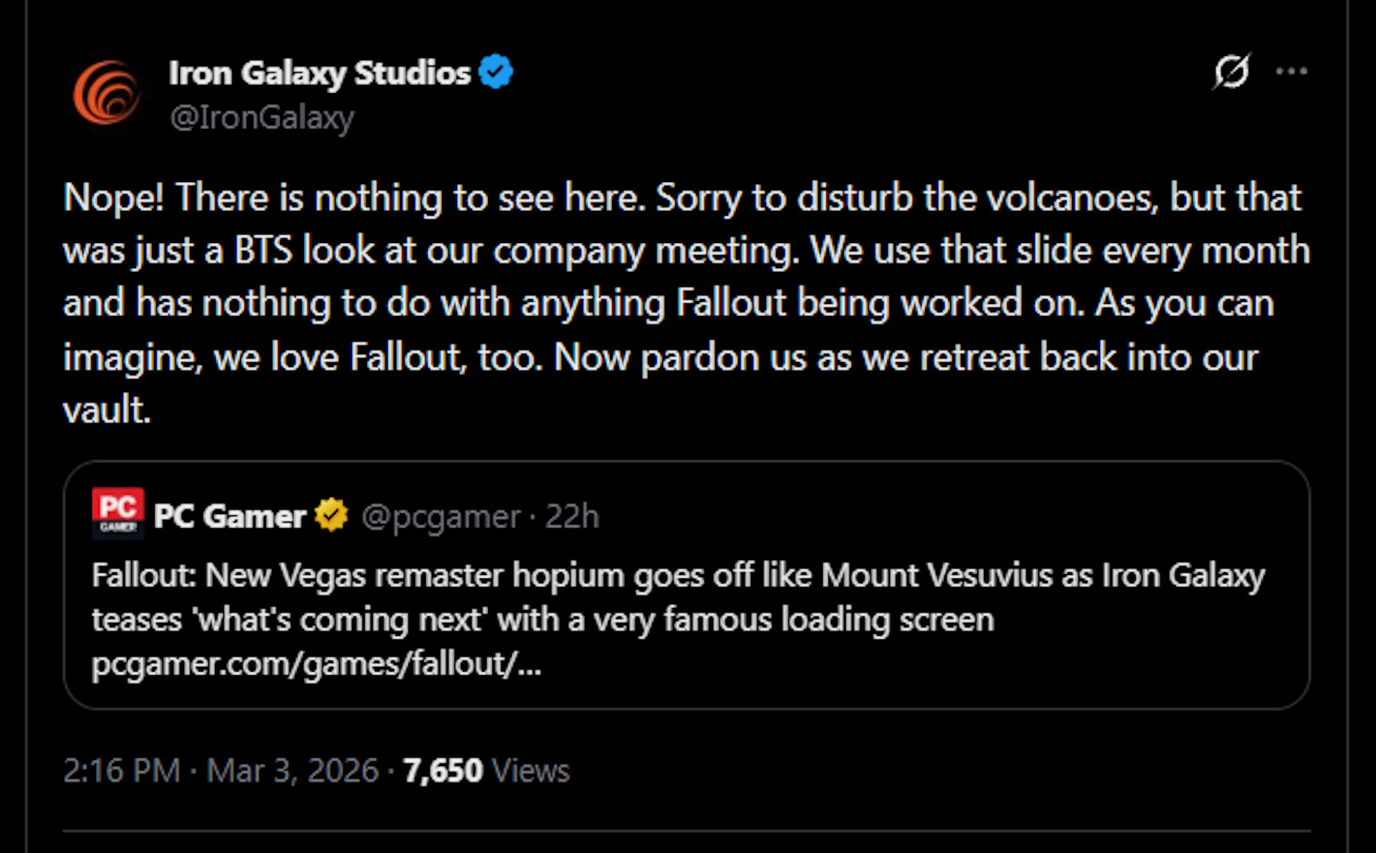This screenshot has width=1376, height=853.
Task: Click the gold verification badge beside PC Gamer
Action: 332,515
